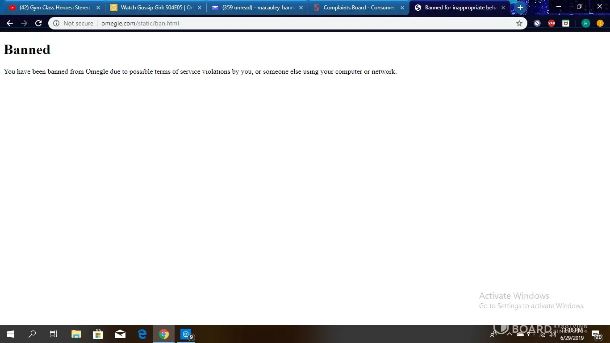The image size is (610, 343).
Task: Open the blocker extension with crossed circle icon
Action: [537, 23]
